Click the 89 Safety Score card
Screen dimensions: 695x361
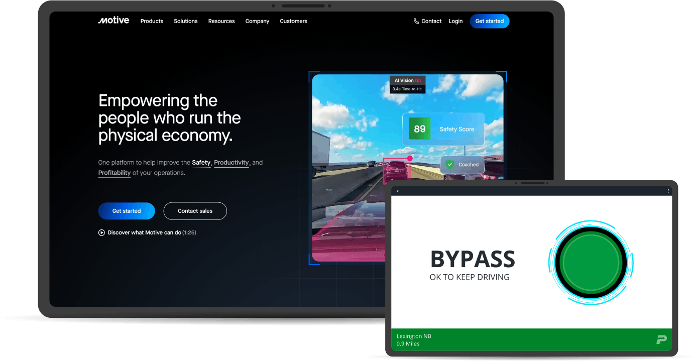pyautogui.click(x=443, y=129)
